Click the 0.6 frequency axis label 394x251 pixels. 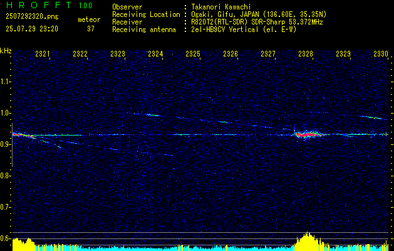point(5,238)
